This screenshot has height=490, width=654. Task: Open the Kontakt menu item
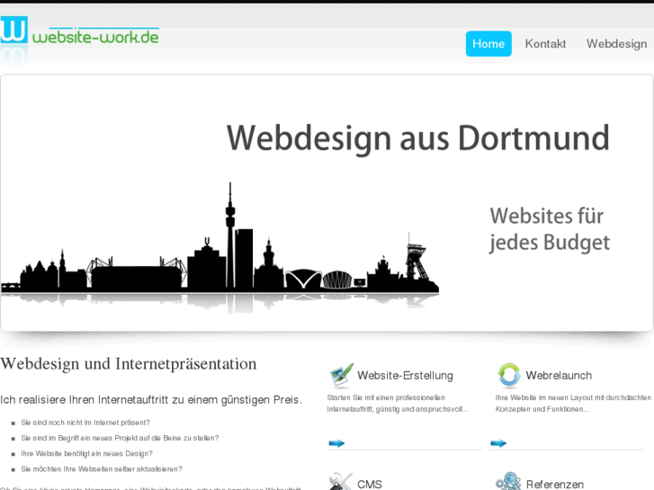pos(545,44)
